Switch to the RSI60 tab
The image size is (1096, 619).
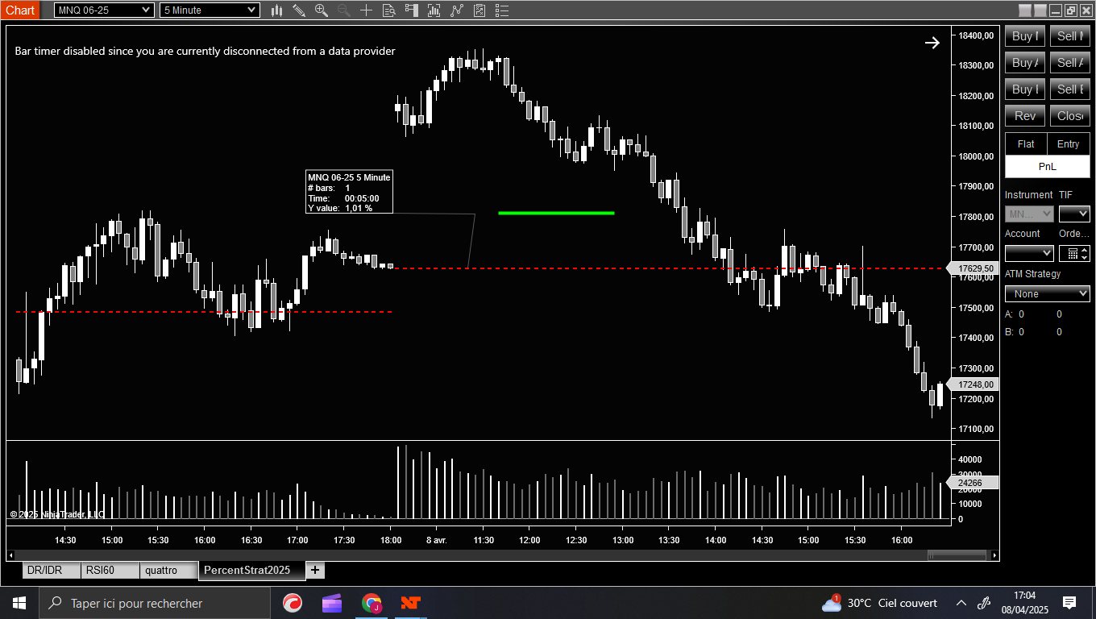110,570
